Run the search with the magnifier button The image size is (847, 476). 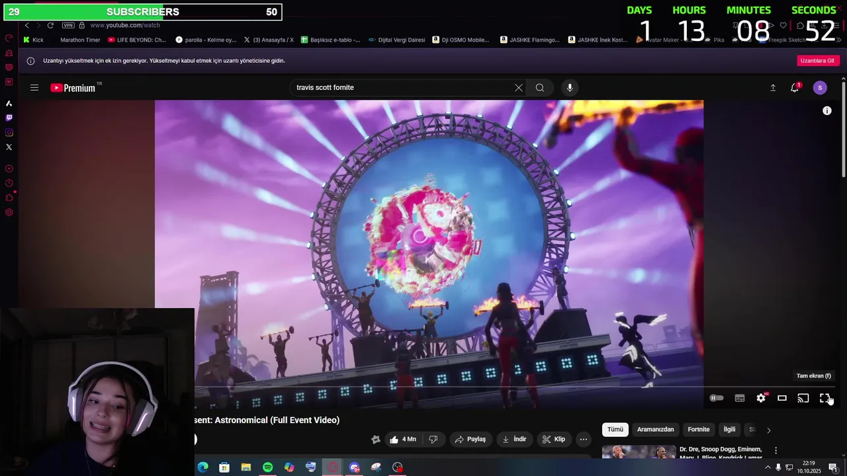click(540, 88)
